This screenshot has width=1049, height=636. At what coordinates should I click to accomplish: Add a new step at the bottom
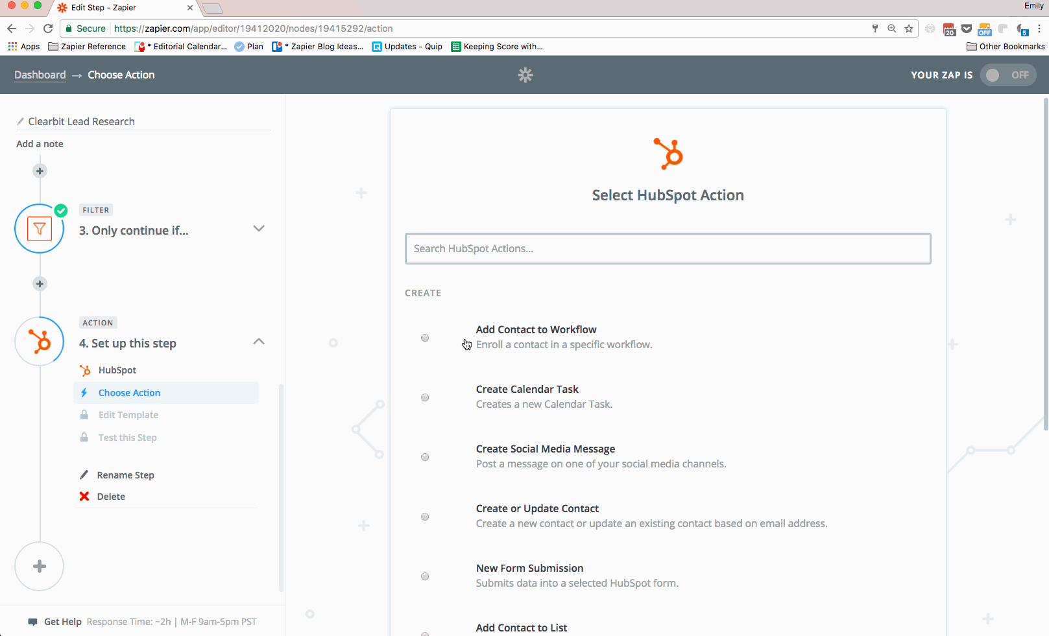pyautogui.click(x=40, y=567)
